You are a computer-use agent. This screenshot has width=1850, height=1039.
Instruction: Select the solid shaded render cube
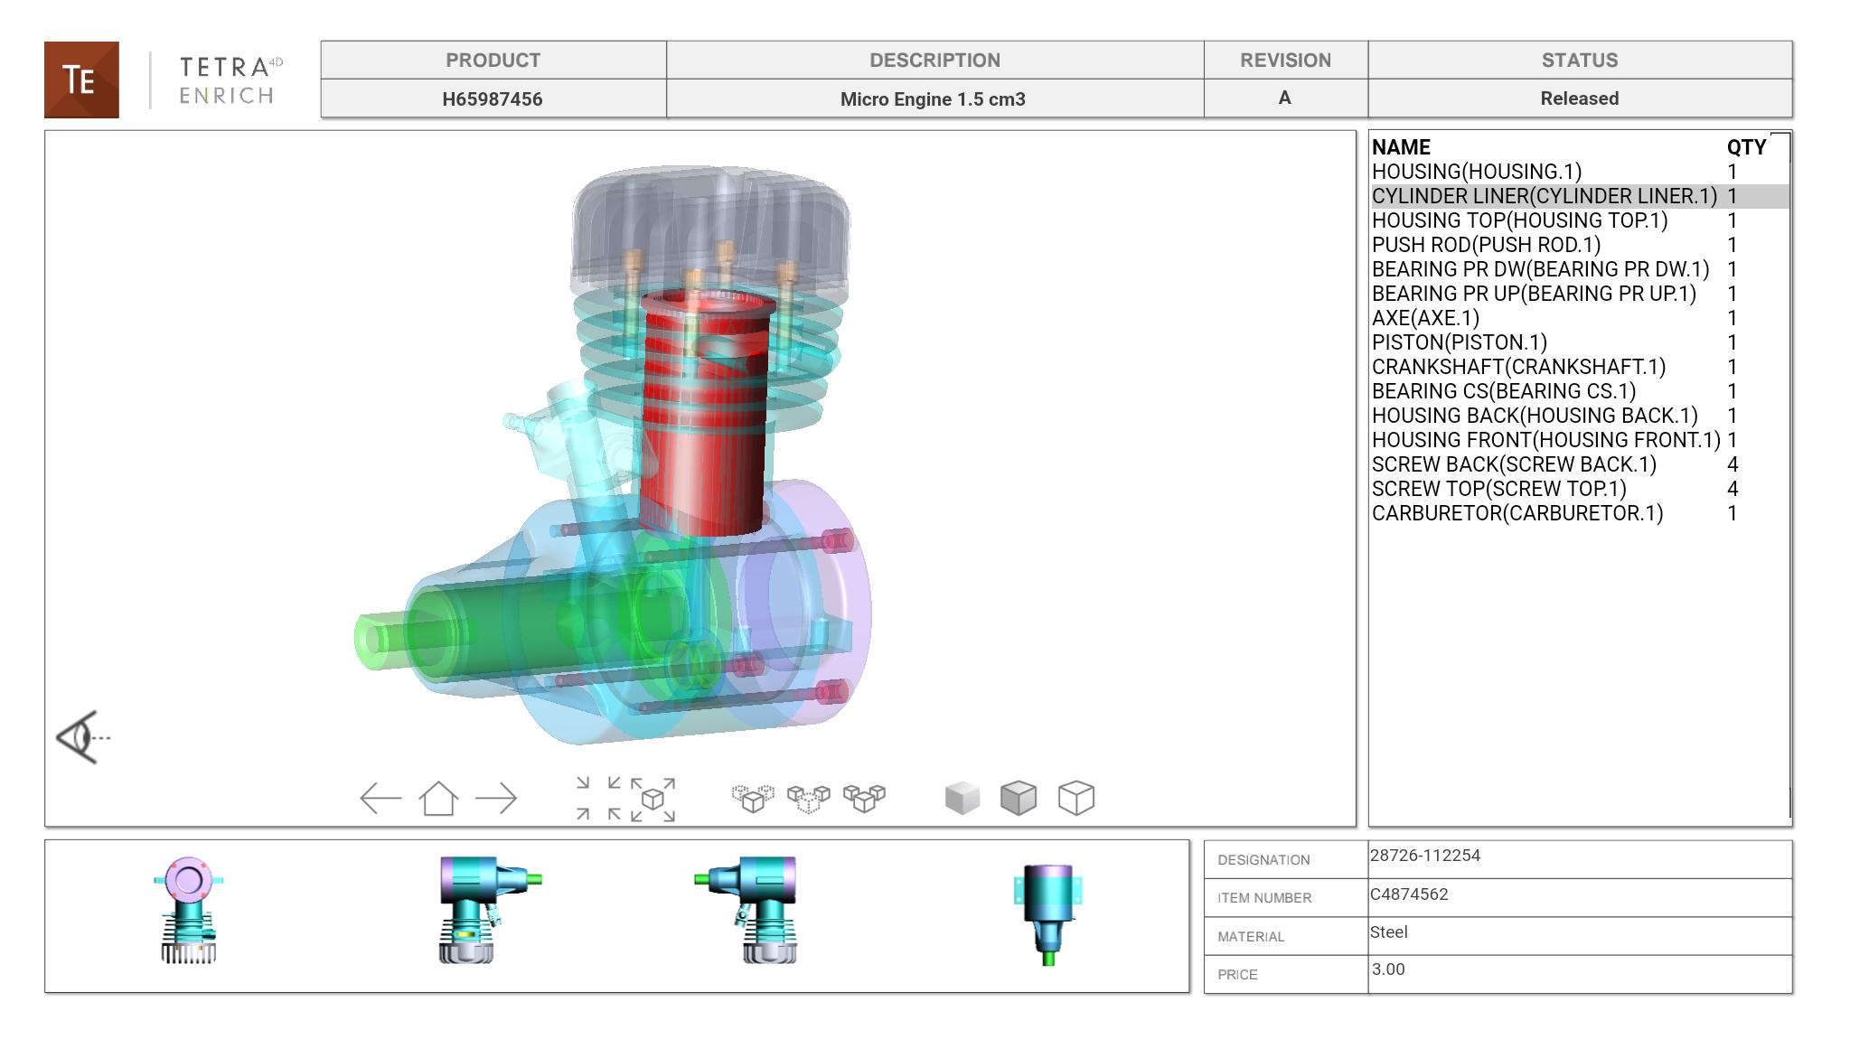pos(962,799)
